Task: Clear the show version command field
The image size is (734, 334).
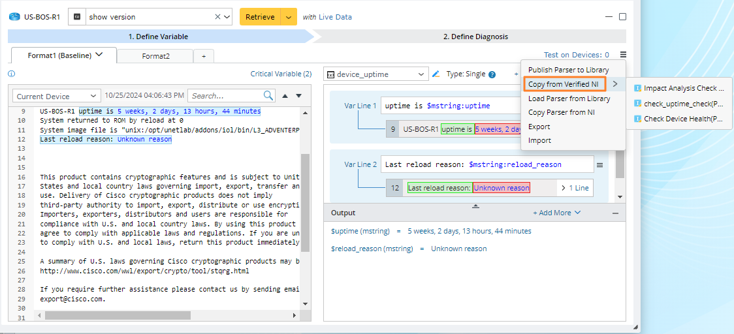Action: pos(217,17)
